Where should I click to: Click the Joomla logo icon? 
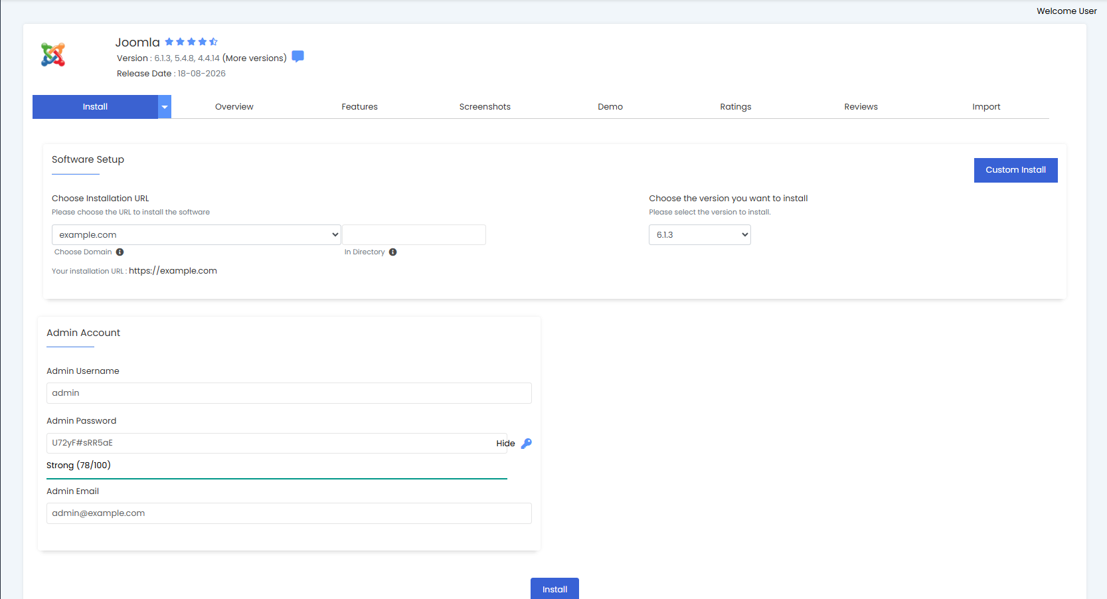[53, 54]
